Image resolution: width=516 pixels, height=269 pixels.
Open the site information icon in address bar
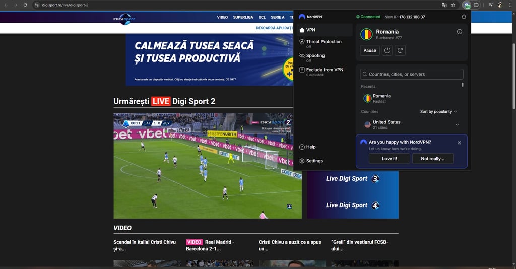[37, 5]
